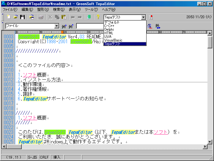The image size is (214, 161).
Task: Click the S-JIS encoding status panel
Action: (32, 157)
